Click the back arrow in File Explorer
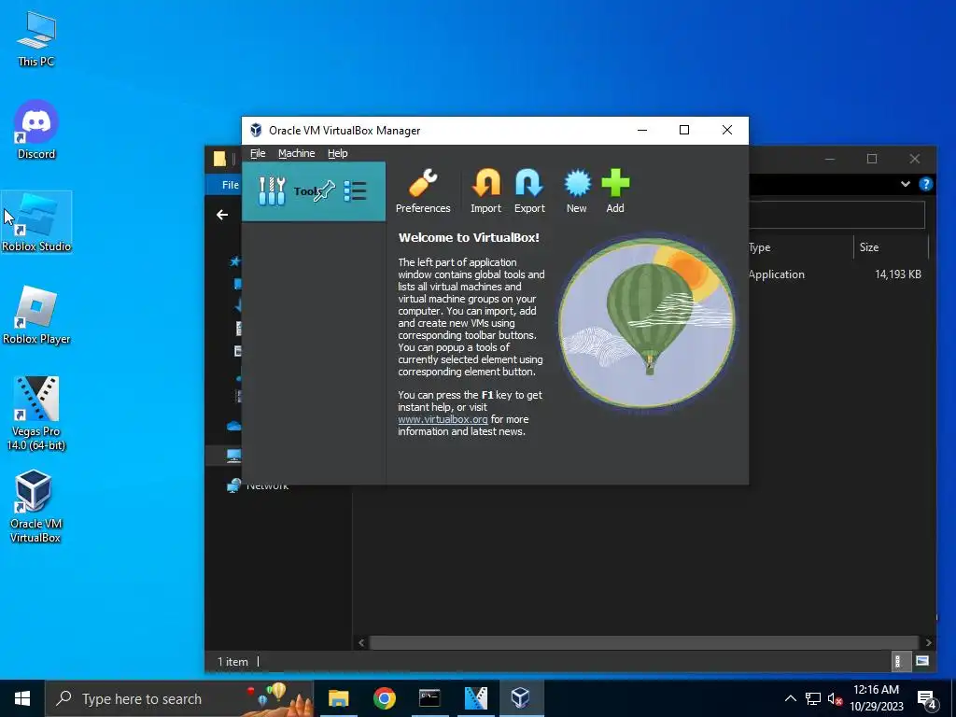The width and height of the screenshot is (956, 717). coord(222,215)
